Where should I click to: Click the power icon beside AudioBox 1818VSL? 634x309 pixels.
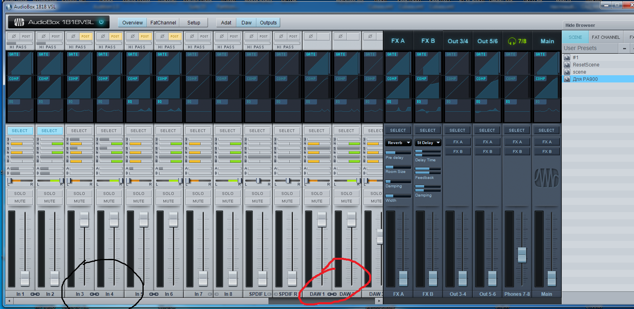click(102, 22)
